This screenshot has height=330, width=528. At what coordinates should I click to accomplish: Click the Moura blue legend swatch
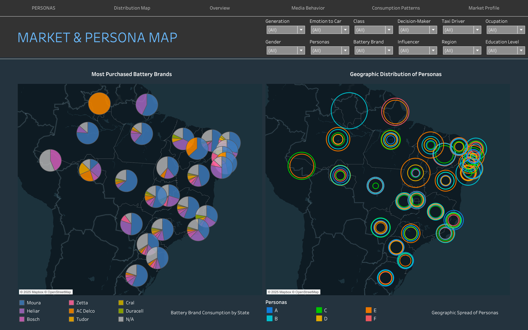pos(22,303)
